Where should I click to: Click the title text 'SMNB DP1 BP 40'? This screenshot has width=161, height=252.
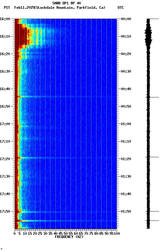tap(66, 3)
